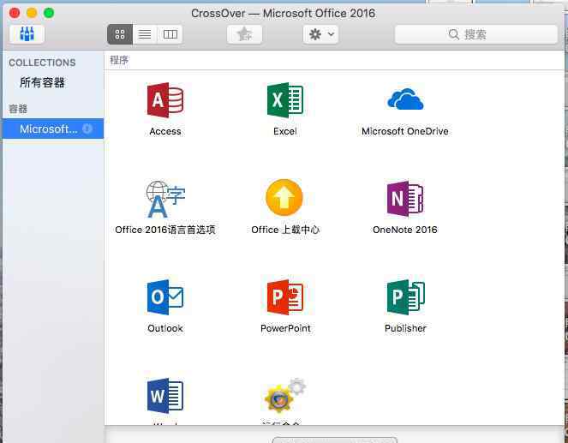Image resolution: width=568 pixels, height=443 pixels.
Task: Click the COLLECTIONS sidebar heading
Action: pos(42,63)
